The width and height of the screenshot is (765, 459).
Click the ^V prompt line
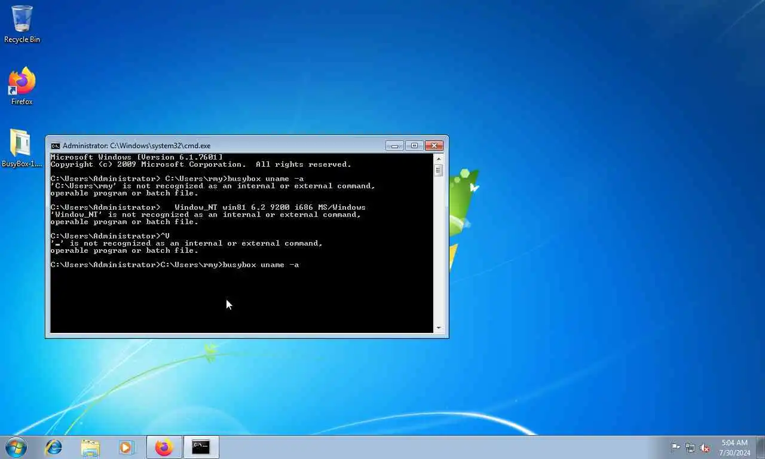[110, 236]
